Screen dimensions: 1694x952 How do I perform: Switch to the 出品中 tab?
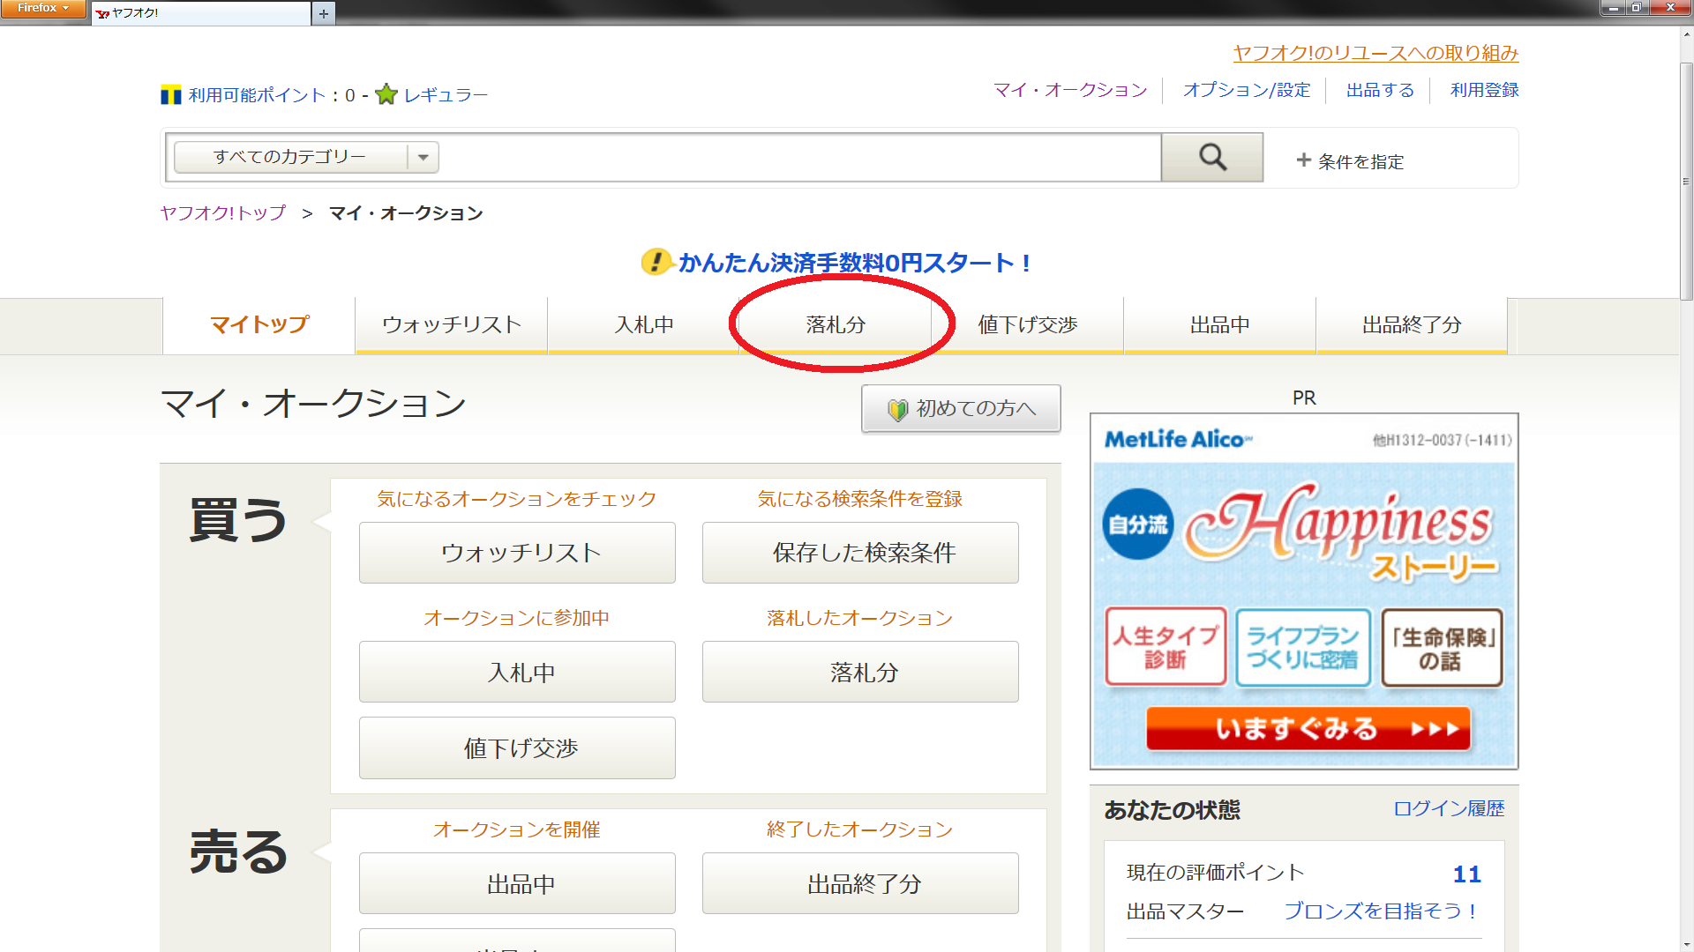pyautogui.click(x=1220, y=325)
